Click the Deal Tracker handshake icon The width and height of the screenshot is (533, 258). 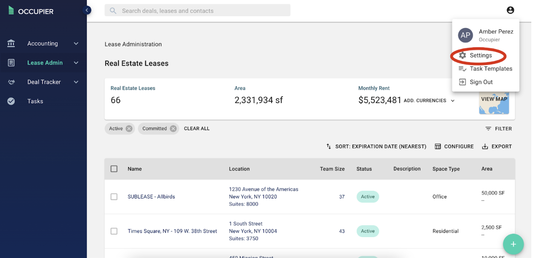[11, 82]
